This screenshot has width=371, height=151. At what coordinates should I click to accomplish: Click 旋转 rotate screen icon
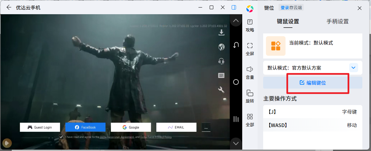point(250,96)
